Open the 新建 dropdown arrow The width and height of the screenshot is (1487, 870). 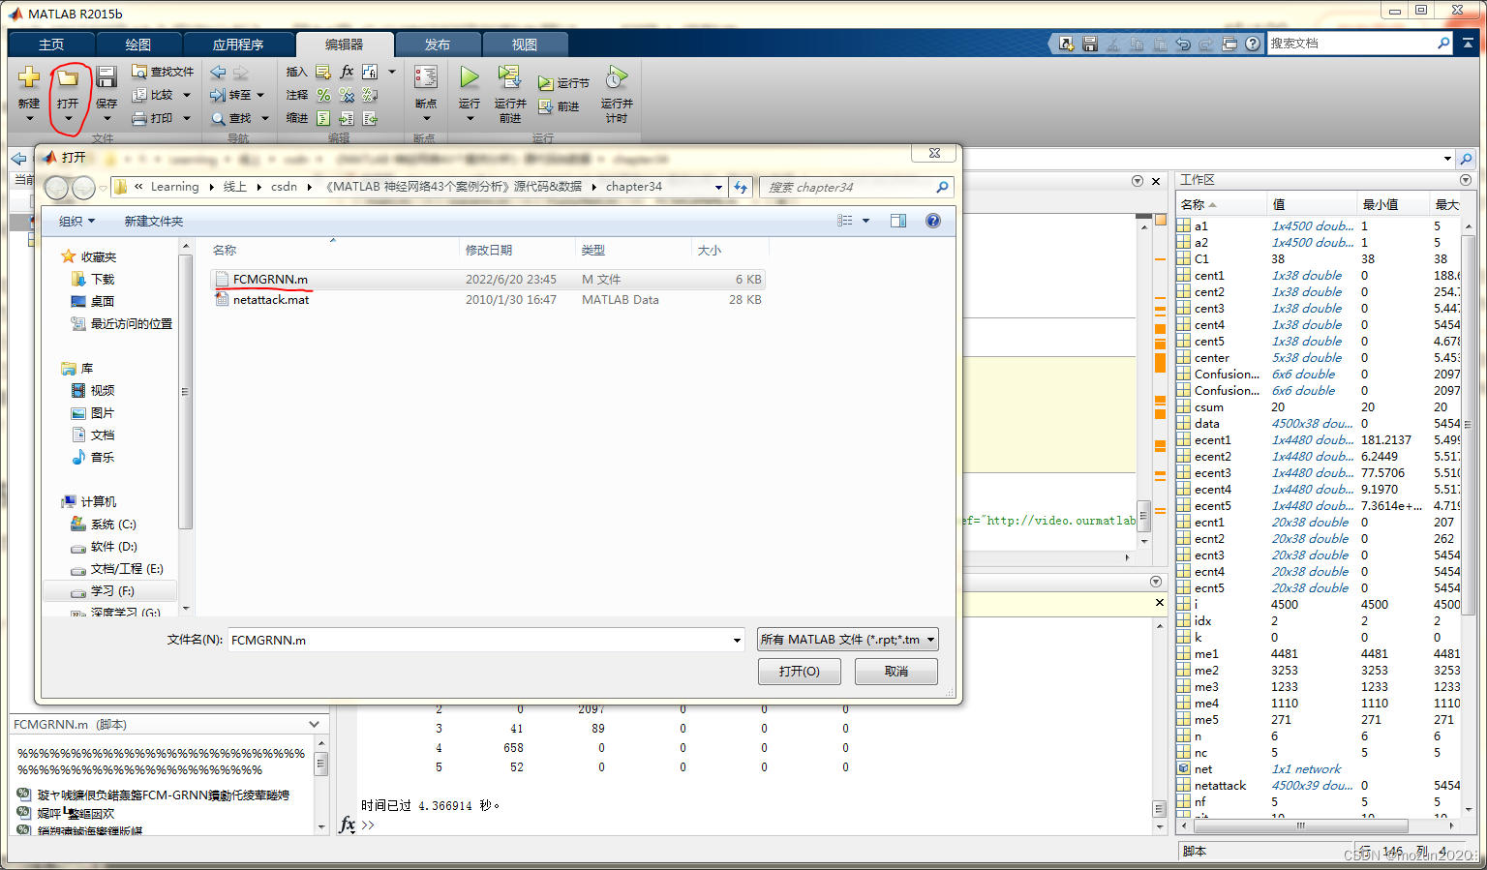click(29, 119)
